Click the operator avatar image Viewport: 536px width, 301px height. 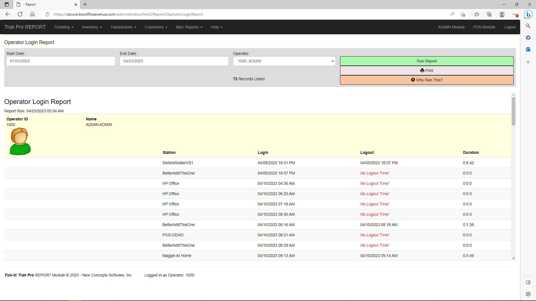(20, 141)
